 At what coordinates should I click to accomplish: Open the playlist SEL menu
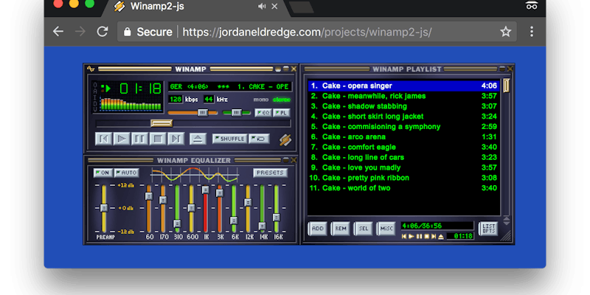pos(364,229)
